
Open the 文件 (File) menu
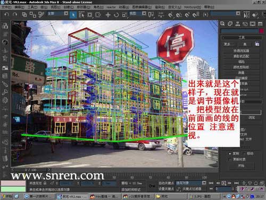[6, 7]
